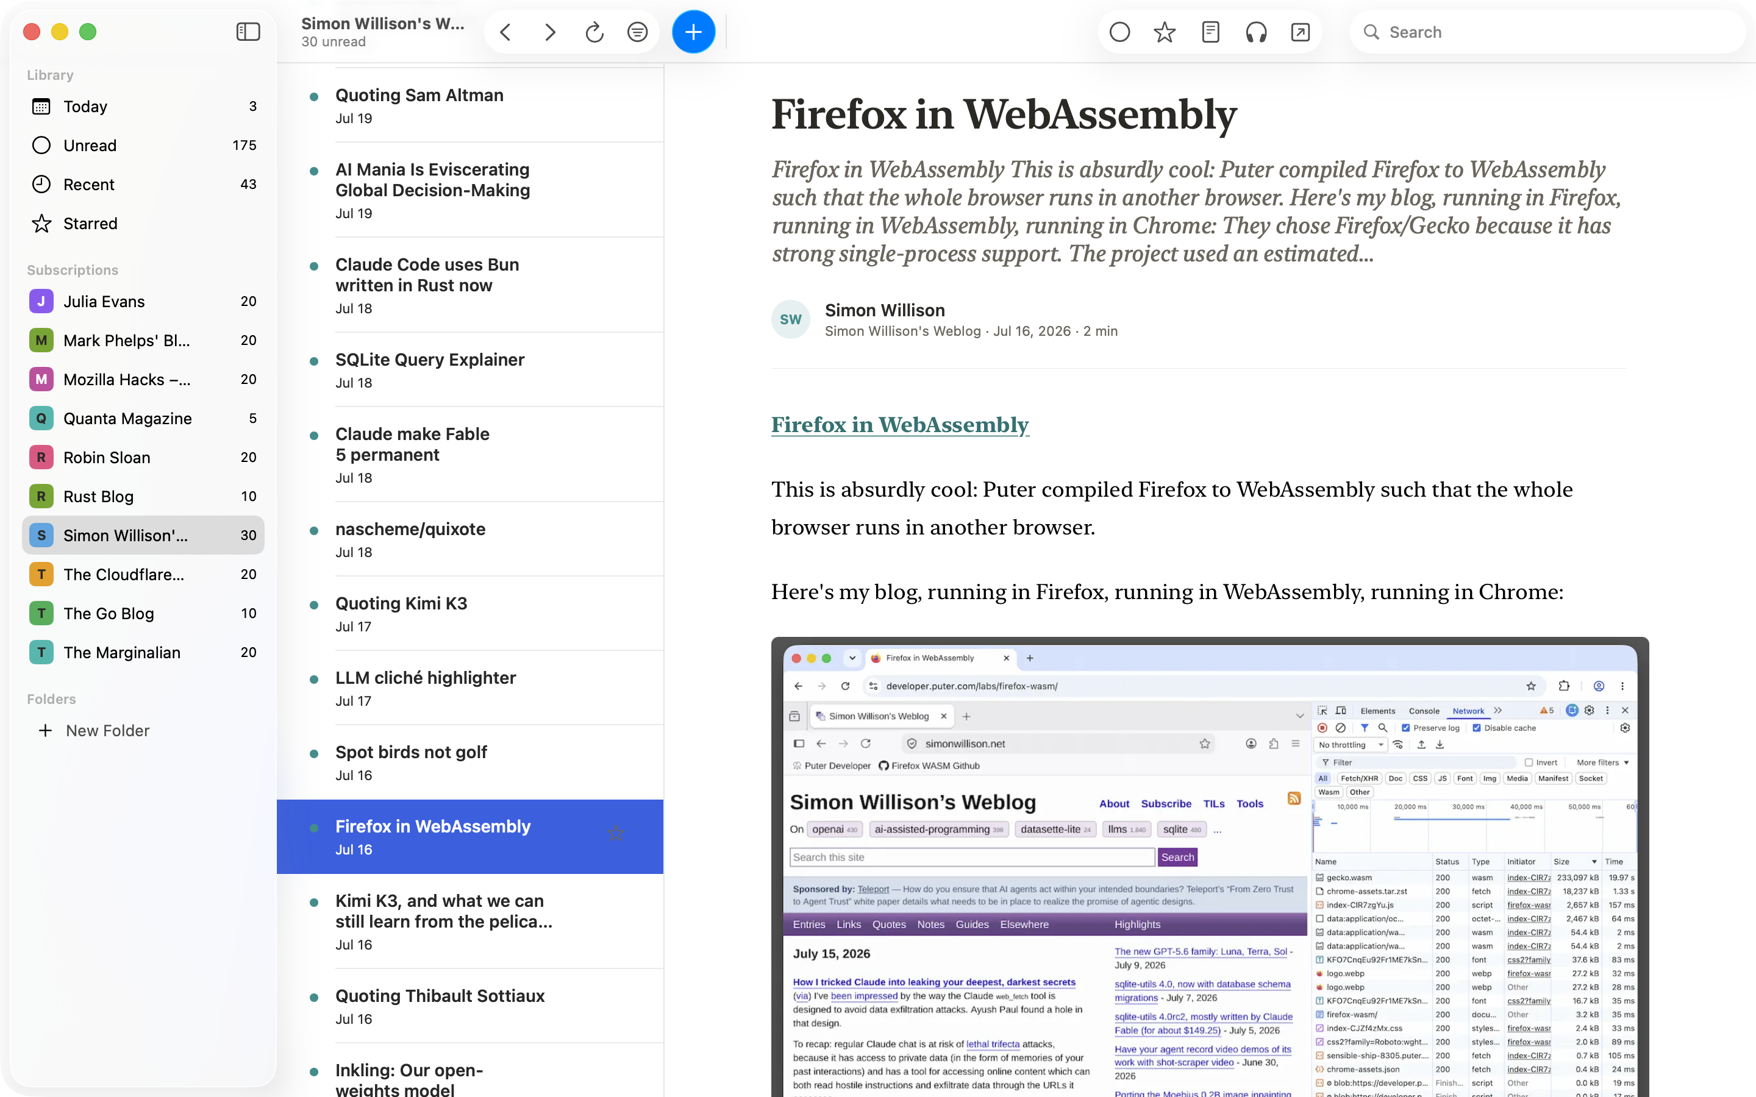1756x1097 pixels.
Task: Select the Mozilla Hacks subscription
Action: 143,380
